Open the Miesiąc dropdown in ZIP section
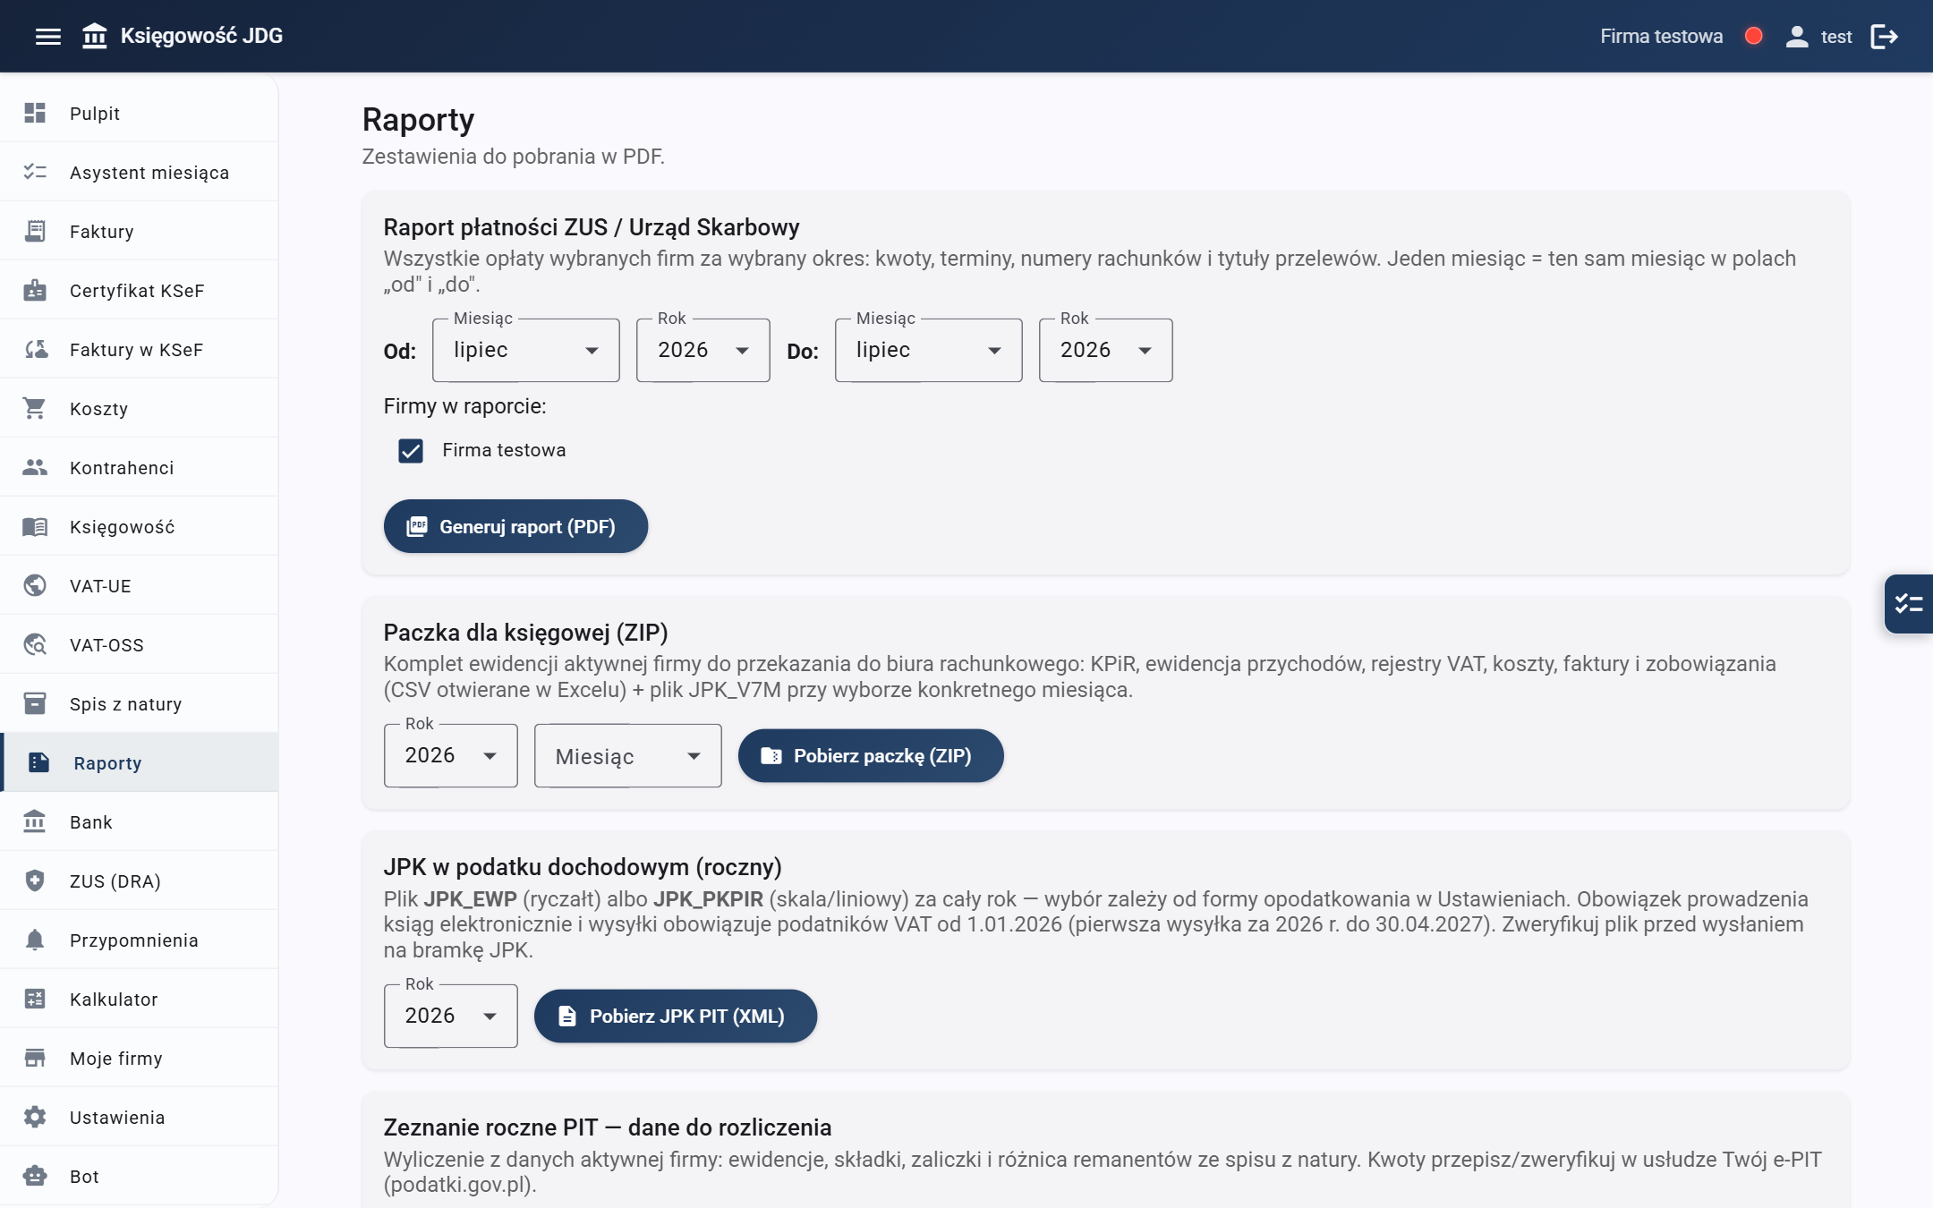 pos(628,756)
